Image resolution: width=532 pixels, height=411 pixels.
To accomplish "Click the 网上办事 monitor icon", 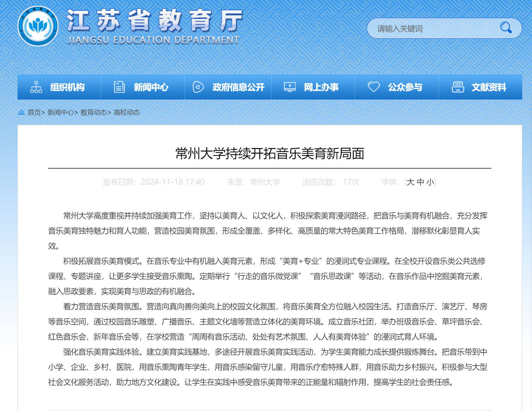I will click(x=290, y=87).
